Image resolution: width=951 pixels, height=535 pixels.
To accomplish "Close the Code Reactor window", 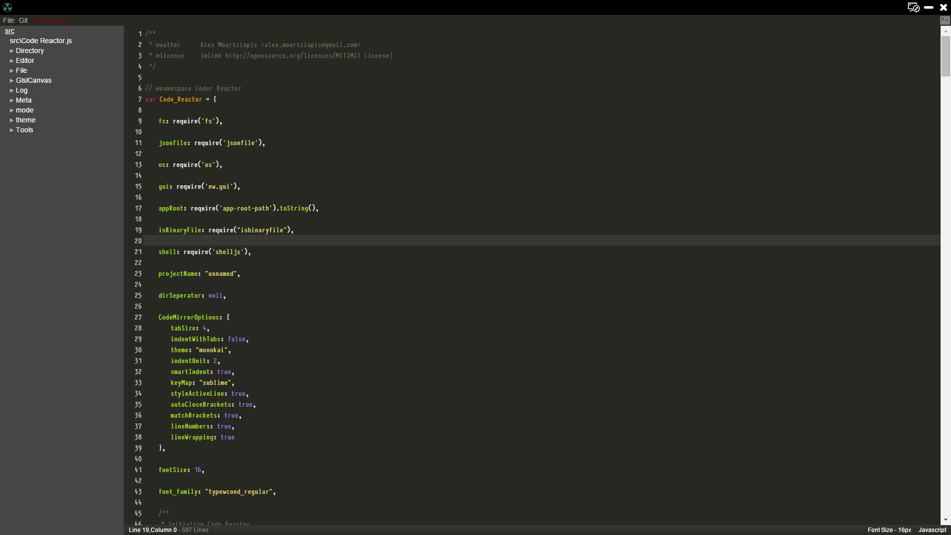I will point(944,7).
